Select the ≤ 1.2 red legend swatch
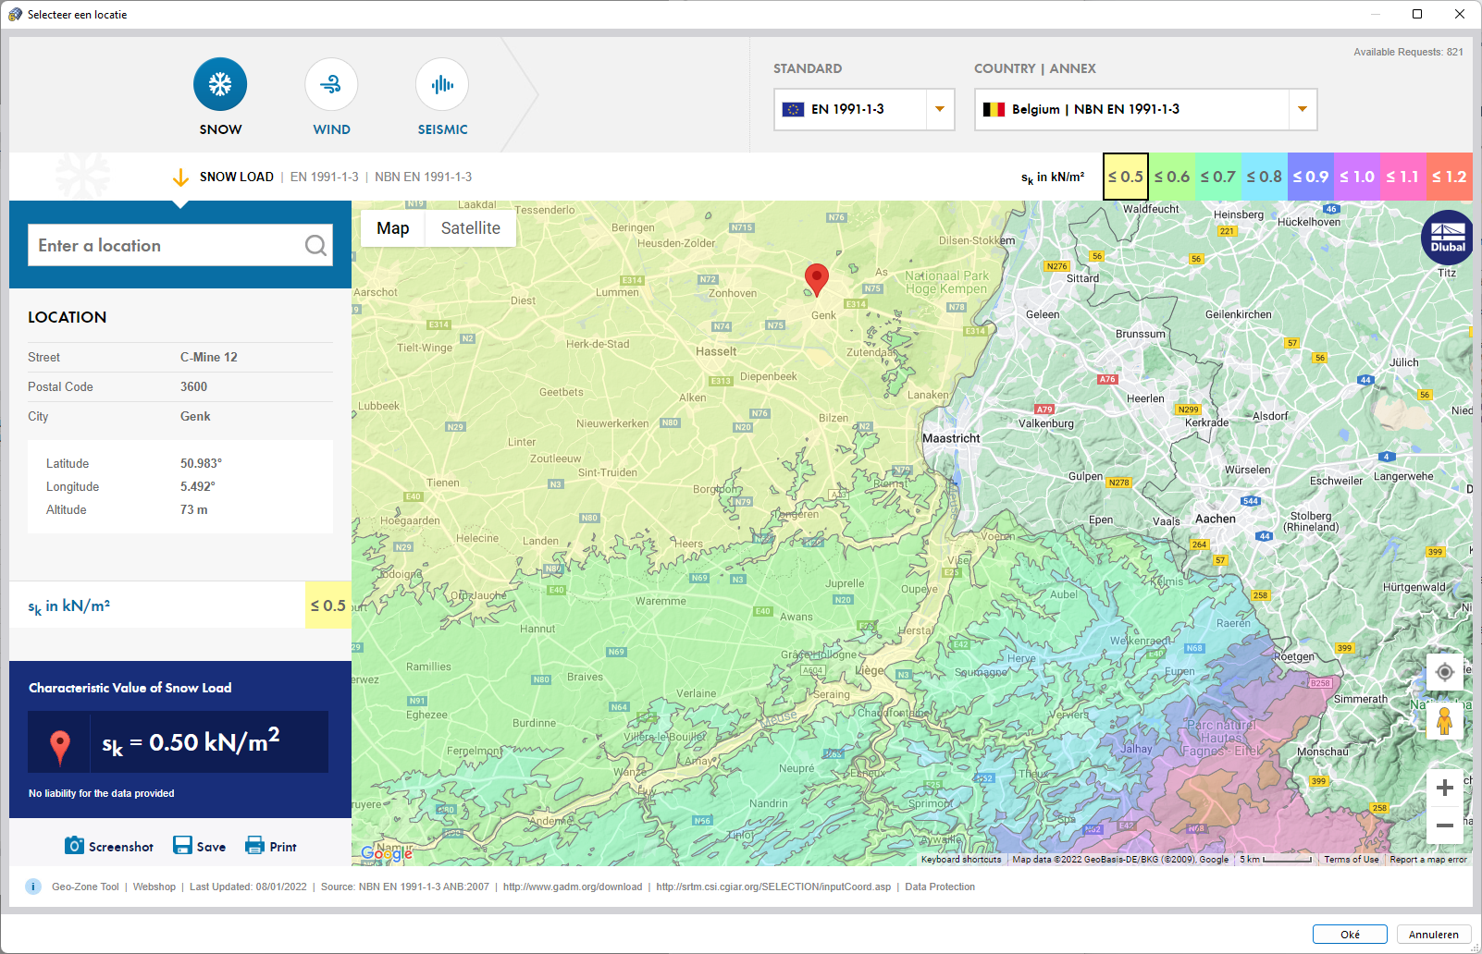This screenshot has width=1482, height=954. [1450, 177]
